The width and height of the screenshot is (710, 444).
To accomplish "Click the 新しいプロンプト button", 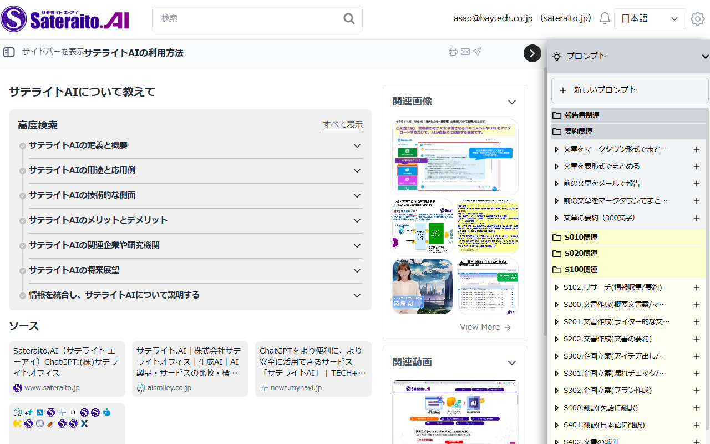I will 630,90.
